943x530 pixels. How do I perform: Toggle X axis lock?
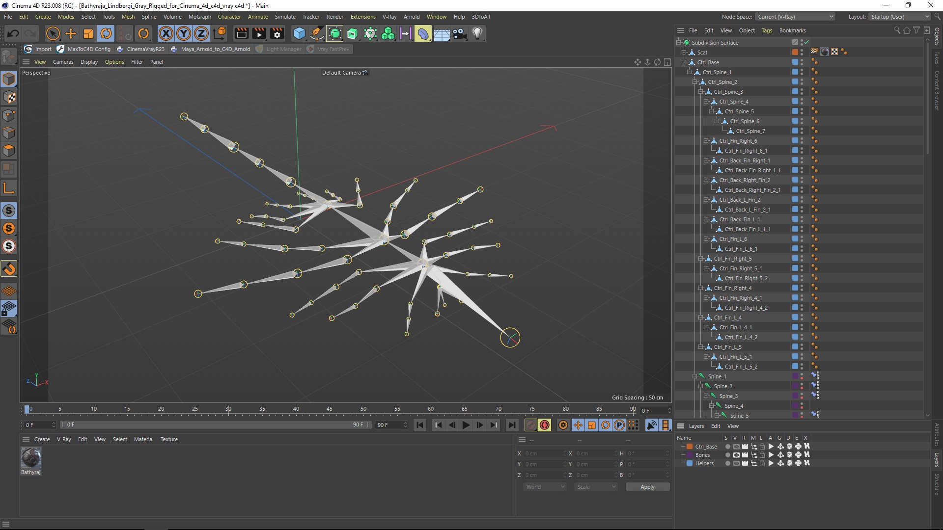point(166,33)
